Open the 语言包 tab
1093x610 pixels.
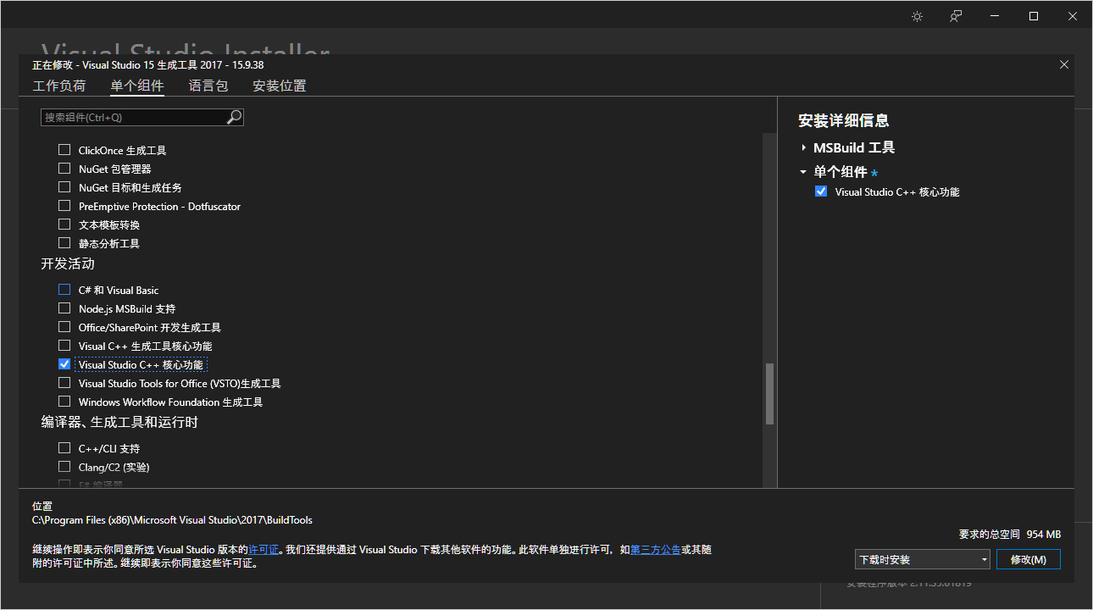tap(208, 86)
